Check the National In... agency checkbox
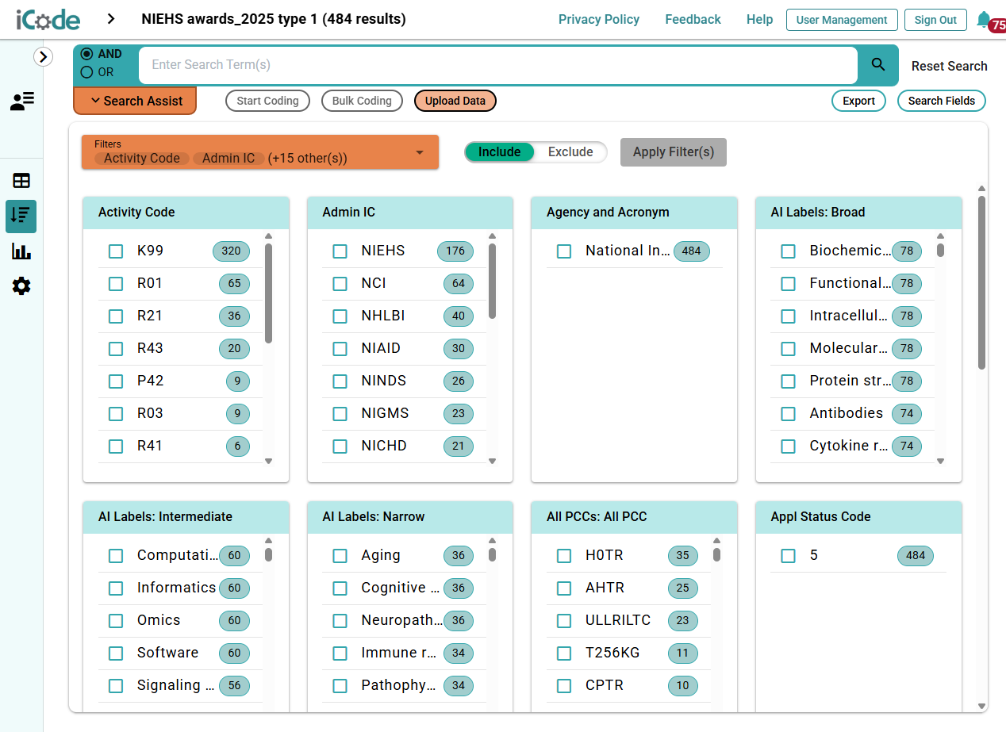The width and height of the screenshot is (1006, 732). click(564, 251)
